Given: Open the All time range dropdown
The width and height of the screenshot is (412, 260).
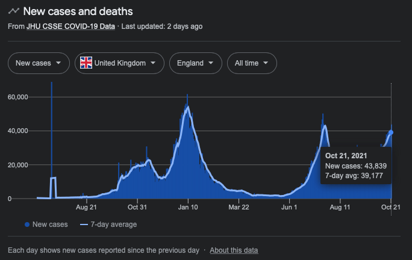Looking at the screenshot, I should pos(252,63).
